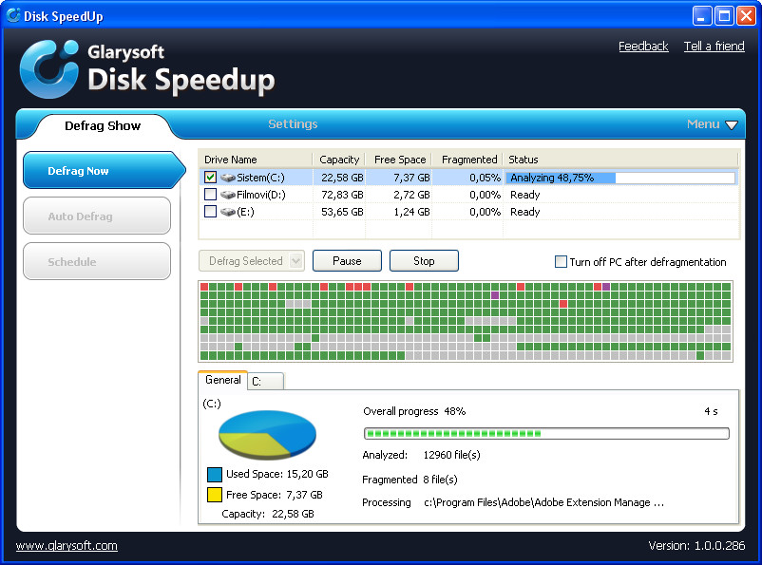Open the Feedback link
This screenshot has width=762, height=565.
[x=643, y=47]
